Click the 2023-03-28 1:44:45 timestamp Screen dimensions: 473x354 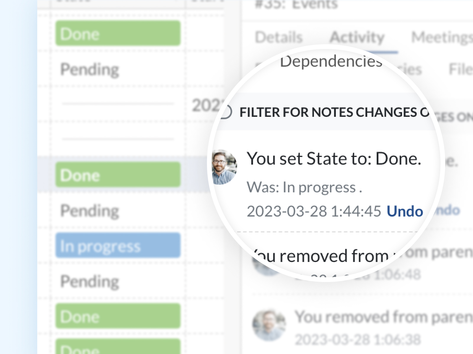coord(314,211)
